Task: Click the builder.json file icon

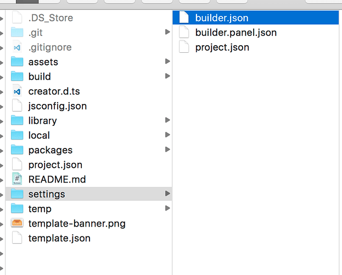Action: click(x=184, y=18)
